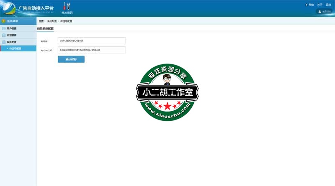Click 退出 to log out
This screenshot has width=335, height=186.
coord(328,5)
